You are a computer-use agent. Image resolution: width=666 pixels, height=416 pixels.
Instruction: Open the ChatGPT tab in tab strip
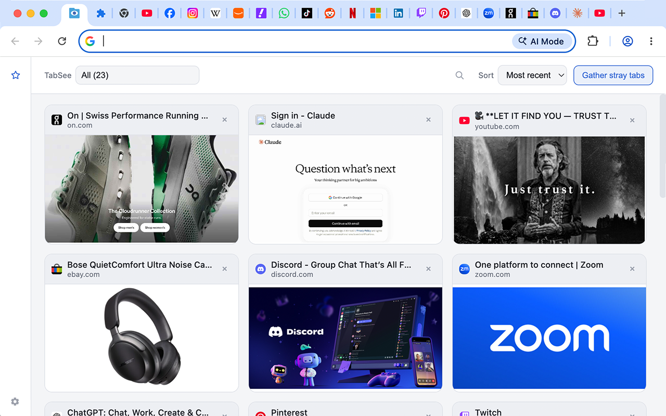pos(467,14)
